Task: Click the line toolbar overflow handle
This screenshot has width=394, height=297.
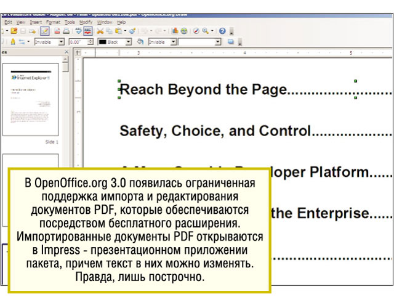Action: click(240, 42)
